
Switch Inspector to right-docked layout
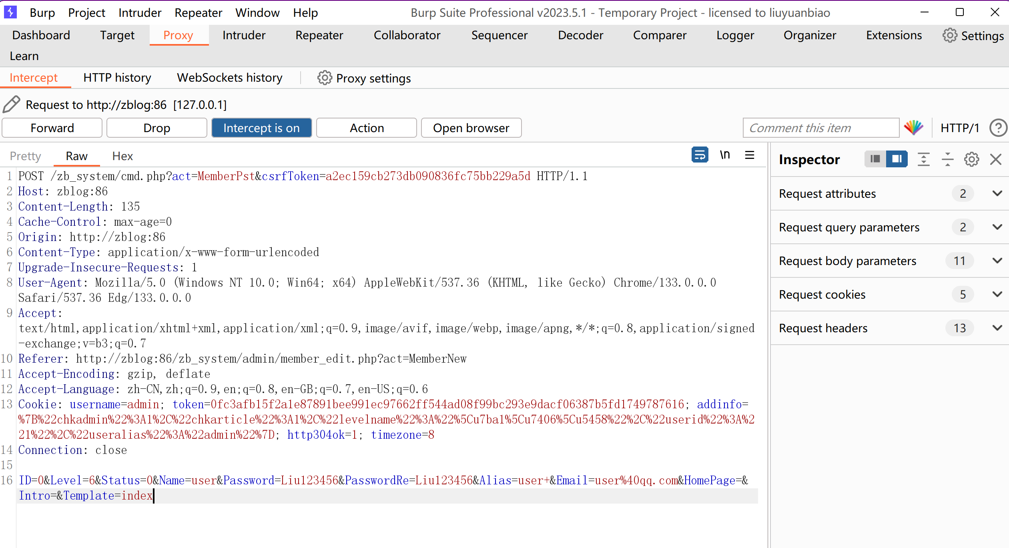[897, 159]
